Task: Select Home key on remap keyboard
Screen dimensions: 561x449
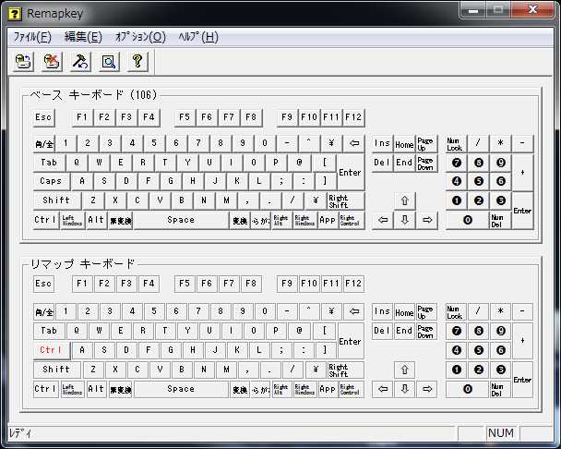Action: coord(404,312)
